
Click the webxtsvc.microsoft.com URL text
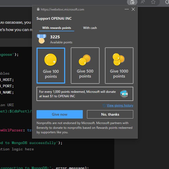point(62,9)
